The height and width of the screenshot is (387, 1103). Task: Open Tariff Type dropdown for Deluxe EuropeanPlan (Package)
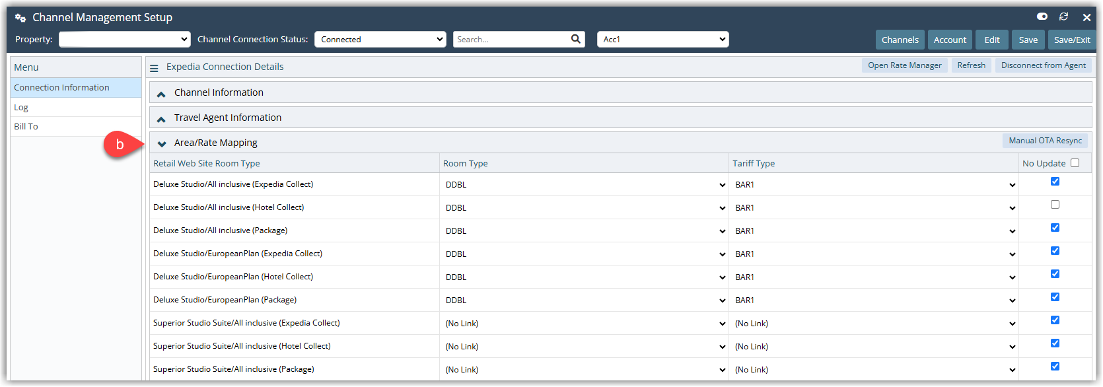[875, 300]
